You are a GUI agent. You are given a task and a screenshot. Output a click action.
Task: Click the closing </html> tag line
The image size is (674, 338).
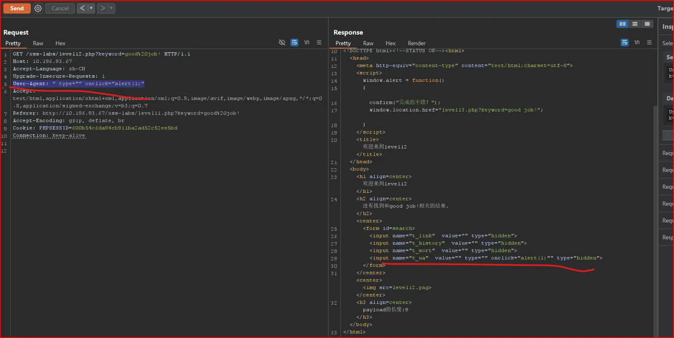coord(354,332)
